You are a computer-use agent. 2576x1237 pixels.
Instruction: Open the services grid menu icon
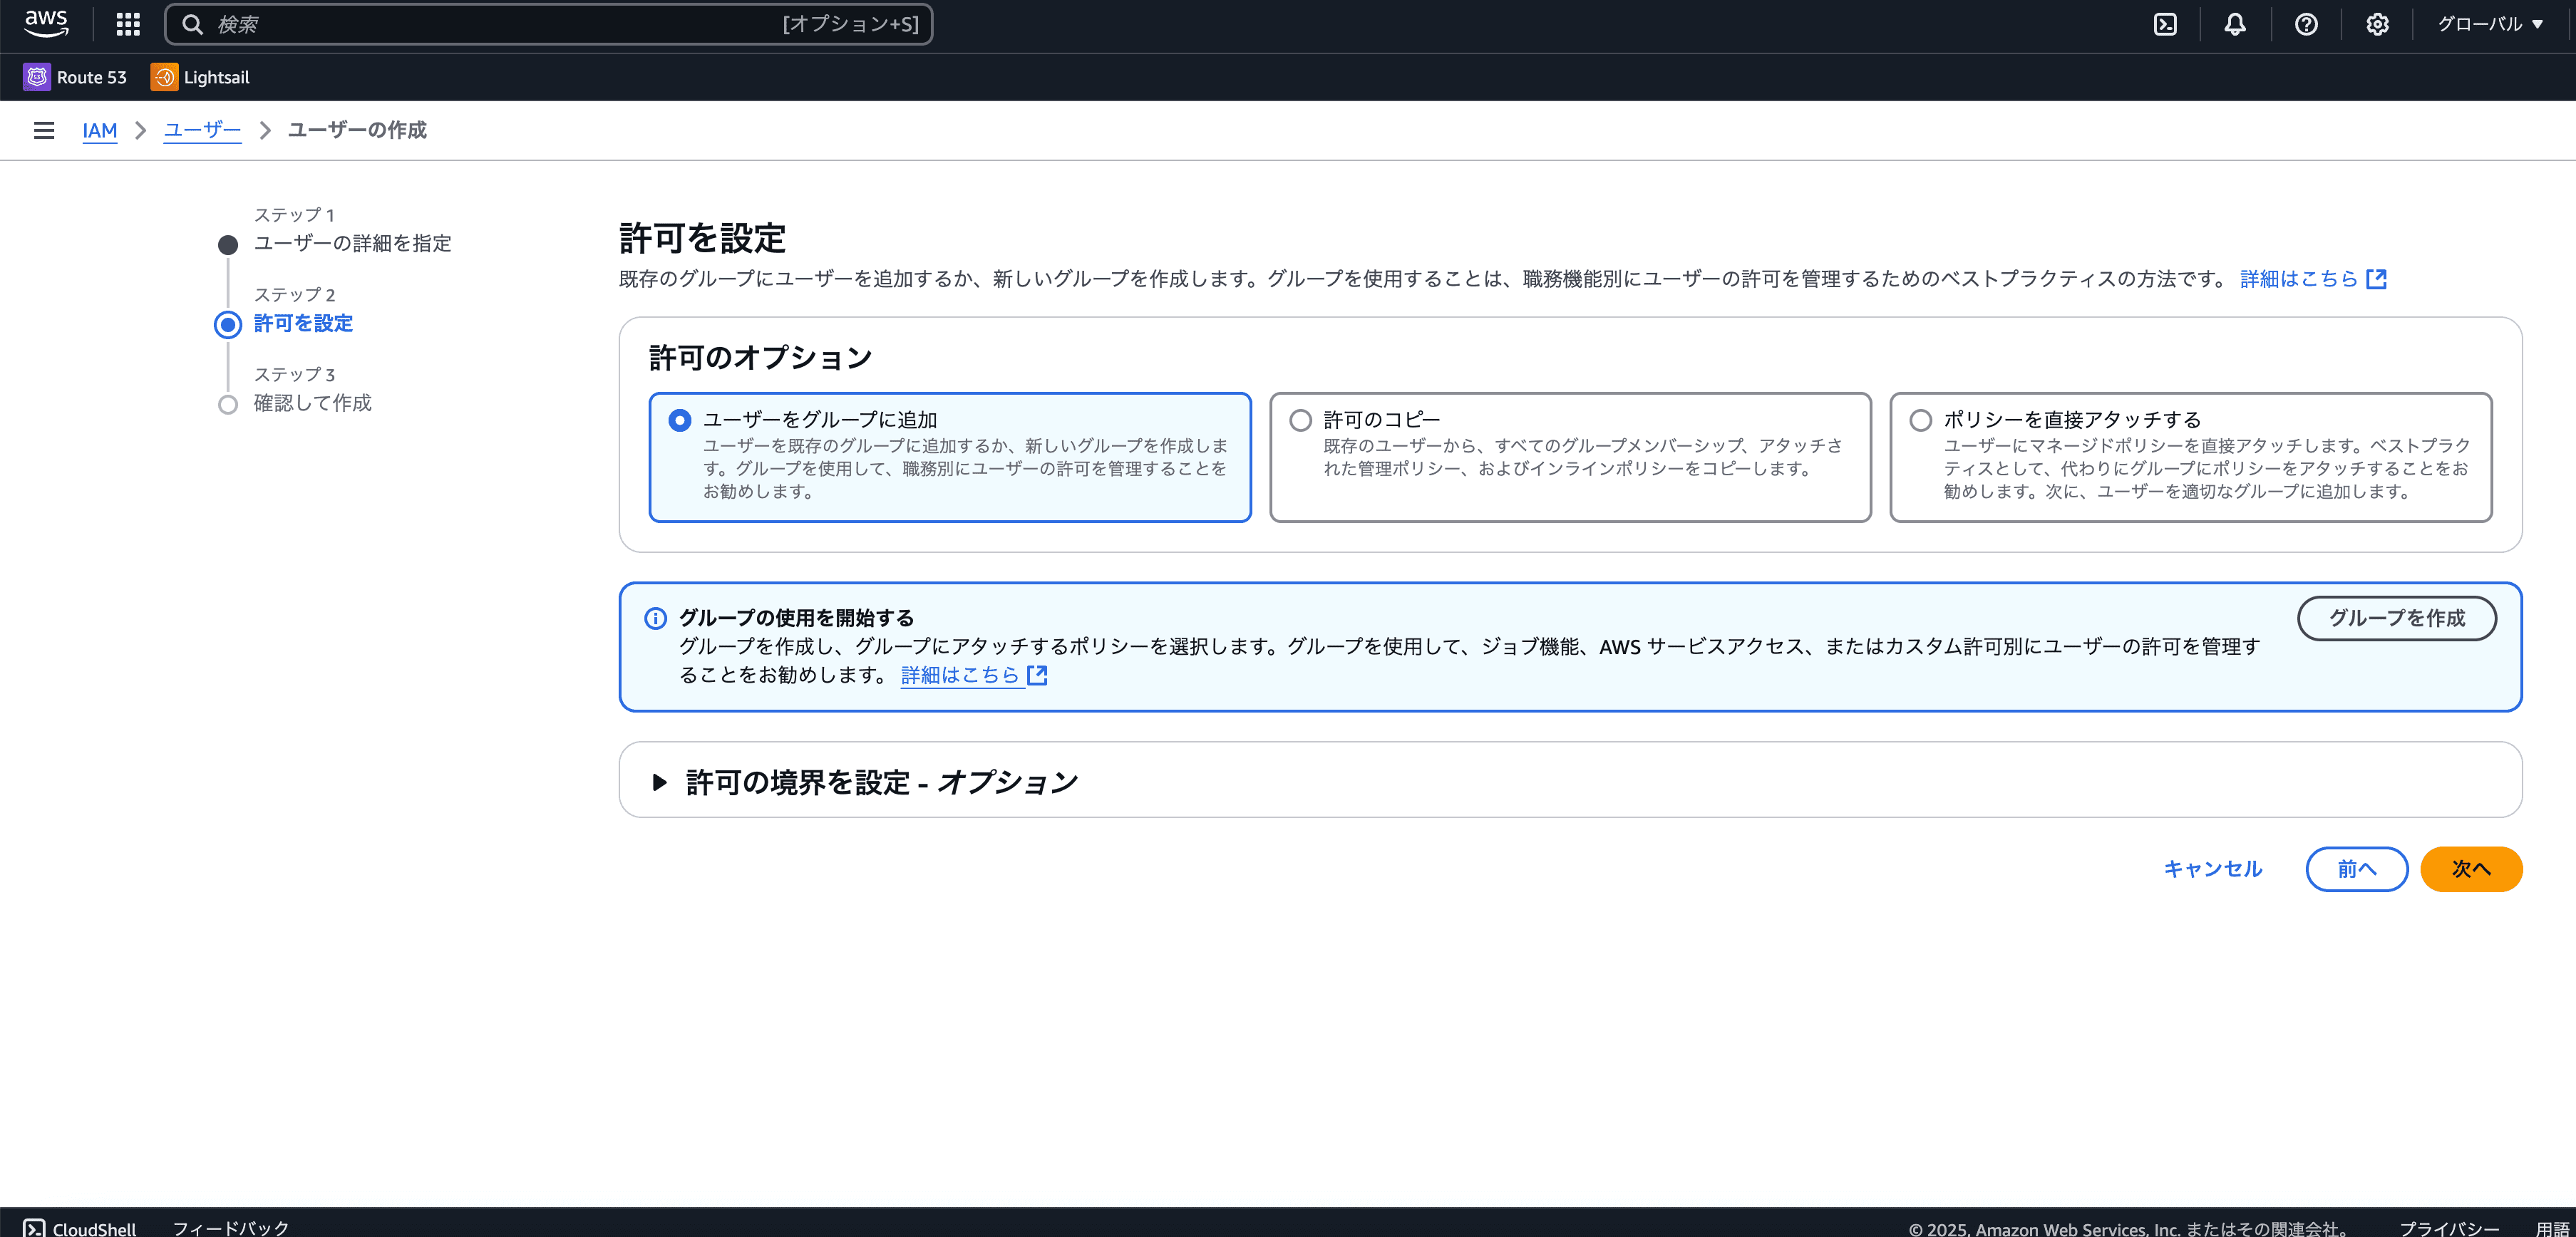(128, 24)
